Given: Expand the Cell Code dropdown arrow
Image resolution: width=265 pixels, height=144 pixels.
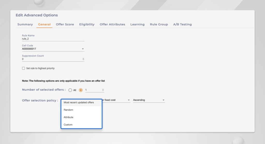Looking at the screenshot, I should click(x=83, y=49).
